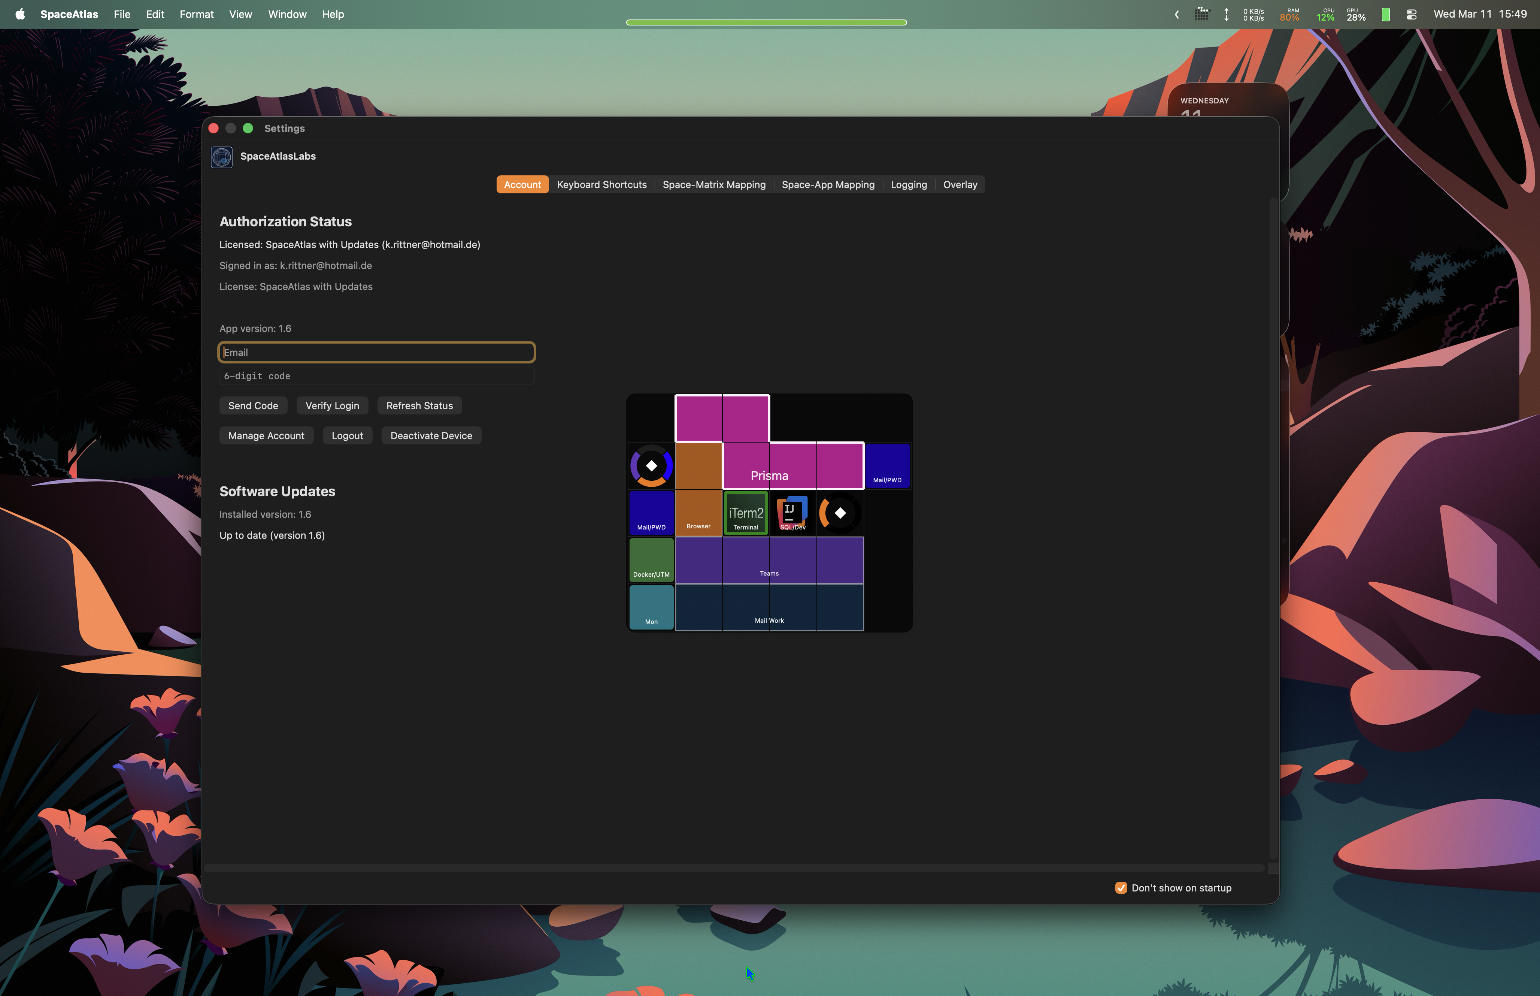The width and height of the screenshot is (1540, 996).
Task: Open the Overlay tab
Action: (x=960, y=185)
